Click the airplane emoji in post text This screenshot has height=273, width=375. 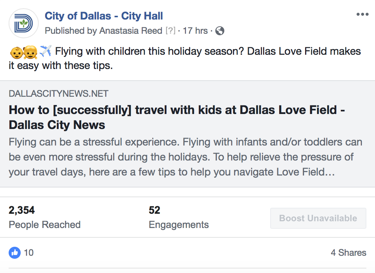(x=45, y=51)
